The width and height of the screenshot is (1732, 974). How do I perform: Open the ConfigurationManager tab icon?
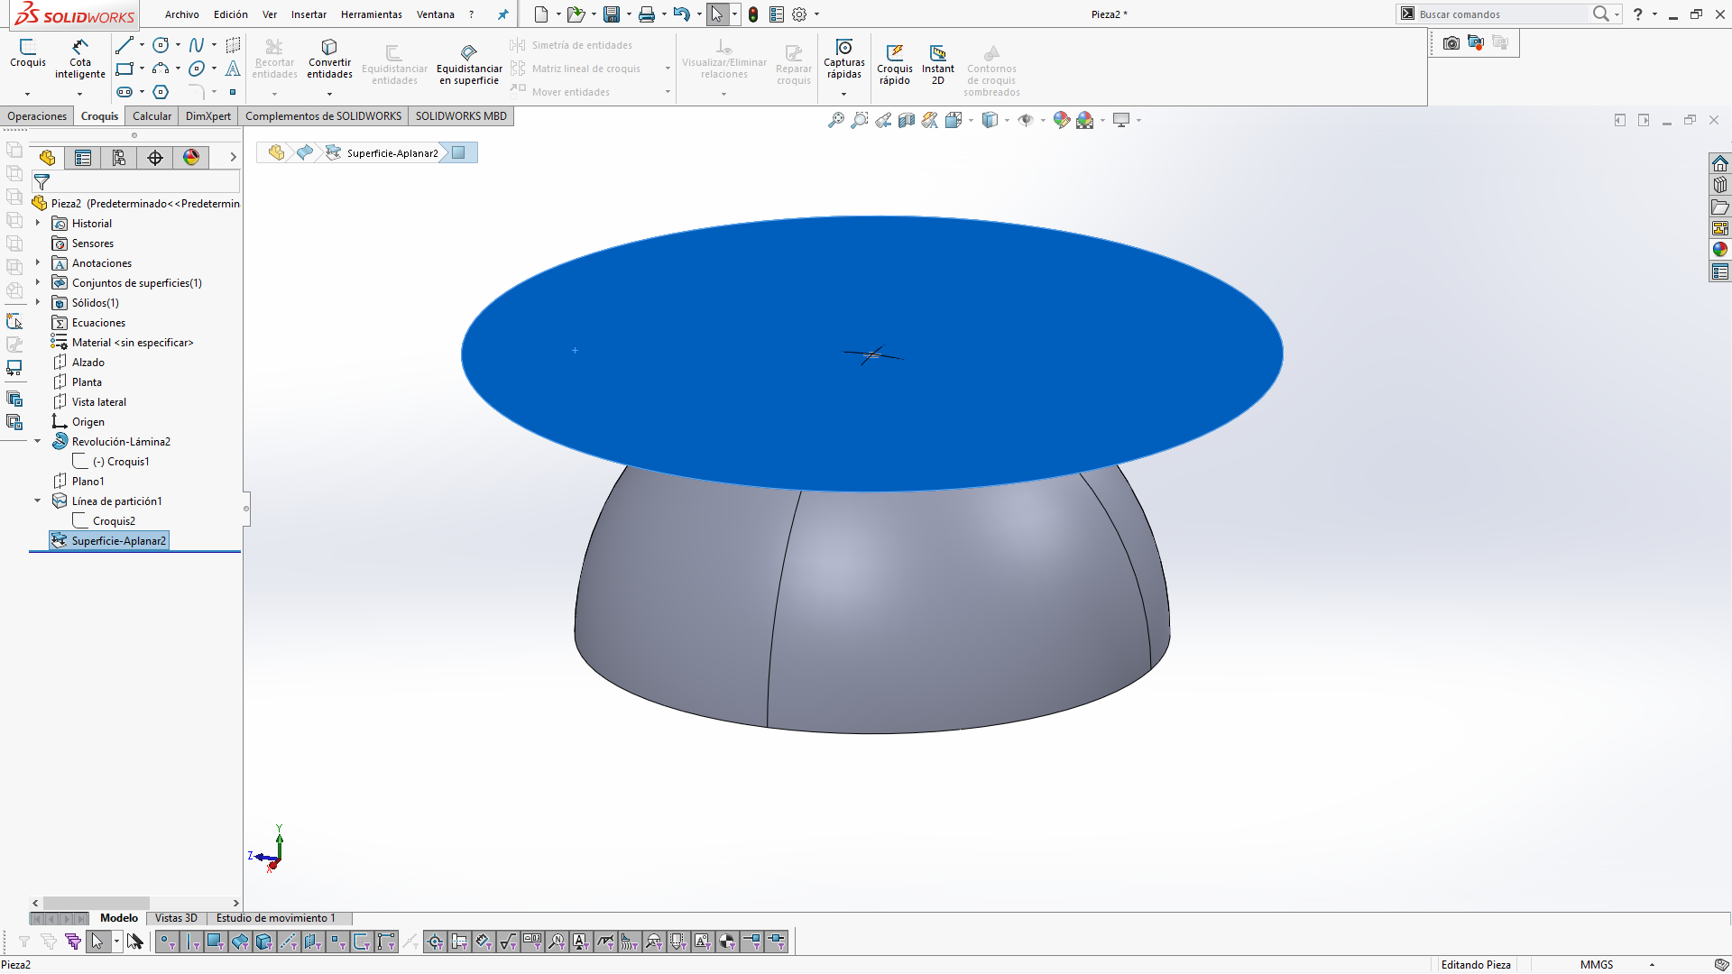coord(119,158)
